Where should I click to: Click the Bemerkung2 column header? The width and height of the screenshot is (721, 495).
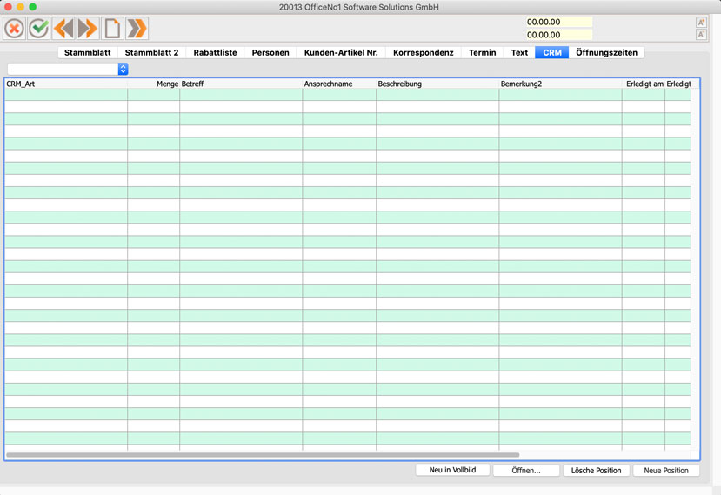[560, 84]
